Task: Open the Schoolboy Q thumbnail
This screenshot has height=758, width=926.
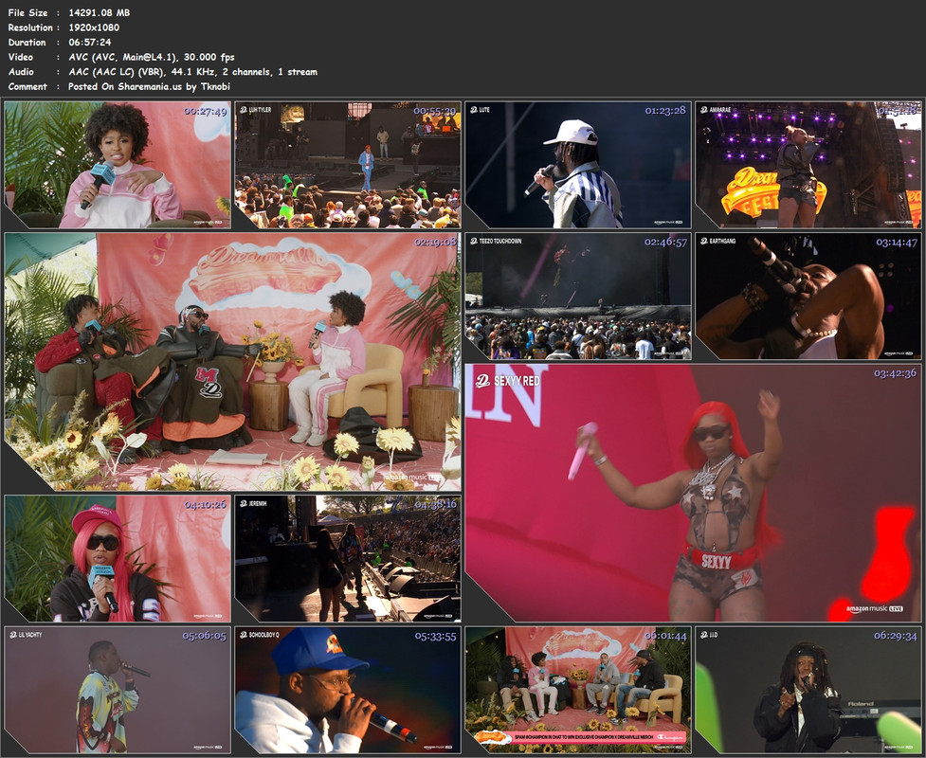Action: coord(348,690)
